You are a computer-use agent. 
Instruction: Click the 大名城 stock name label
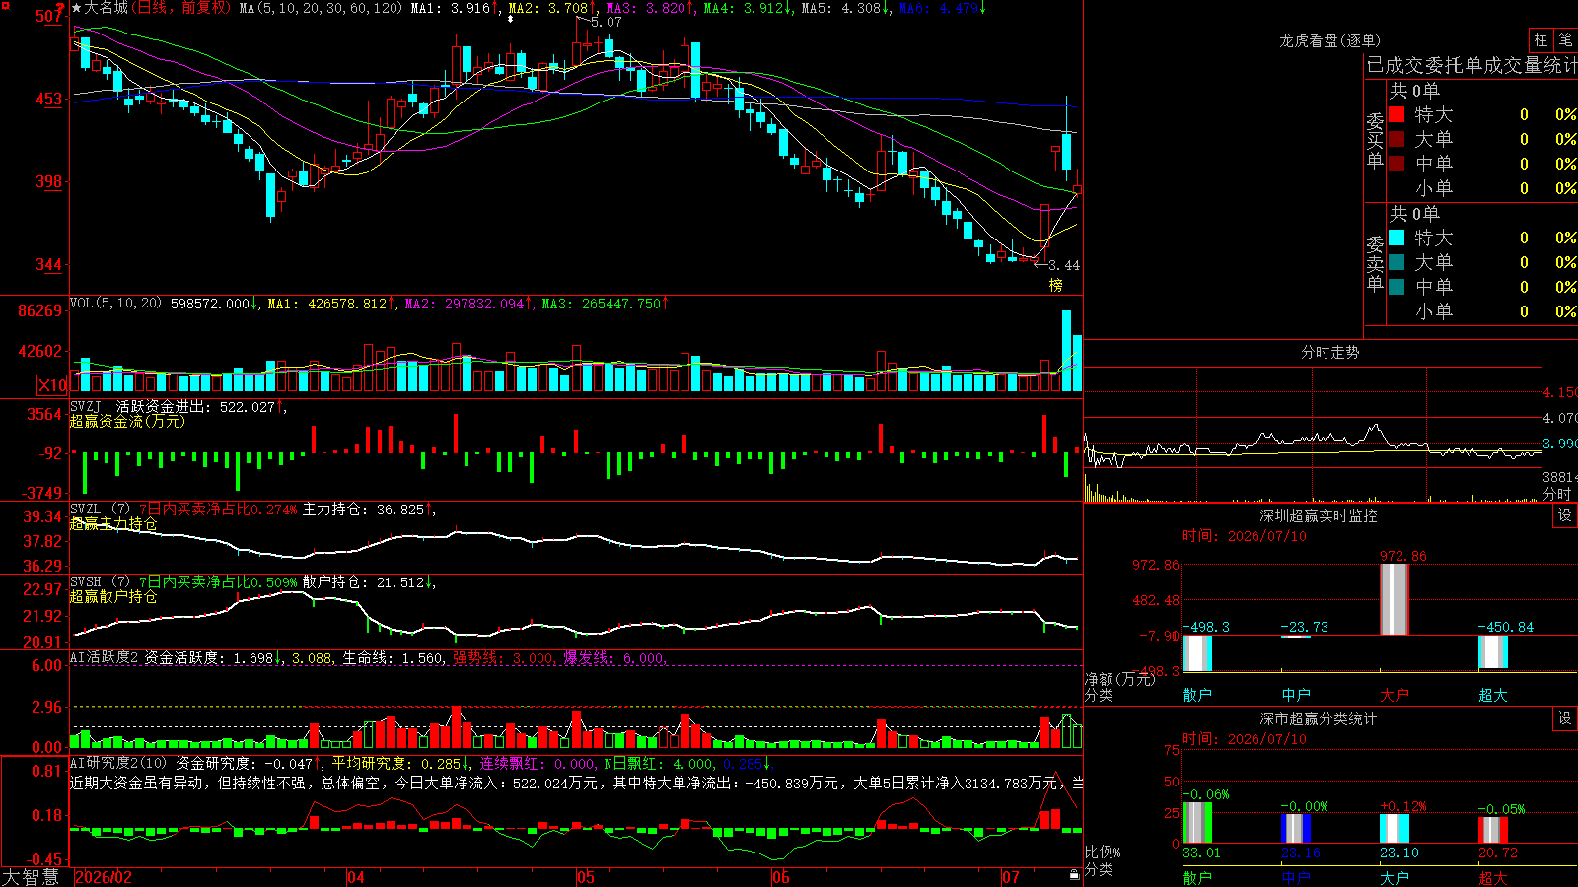[x=107, y=8]
